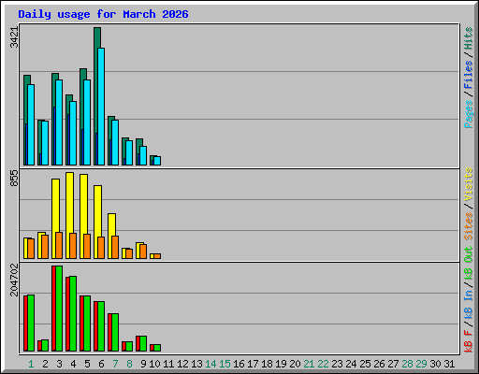This screenshot has width=479, height=374.
Task: Click day 25 on the x-axis
Action: [365, 364]
